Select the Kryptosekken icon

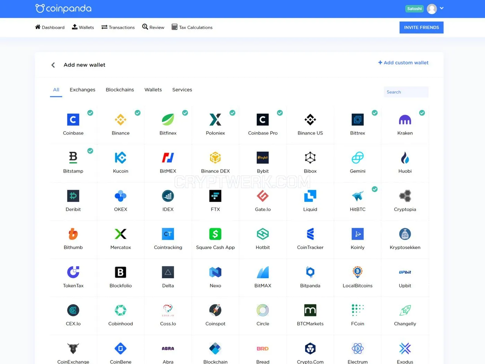coord(405,234)
